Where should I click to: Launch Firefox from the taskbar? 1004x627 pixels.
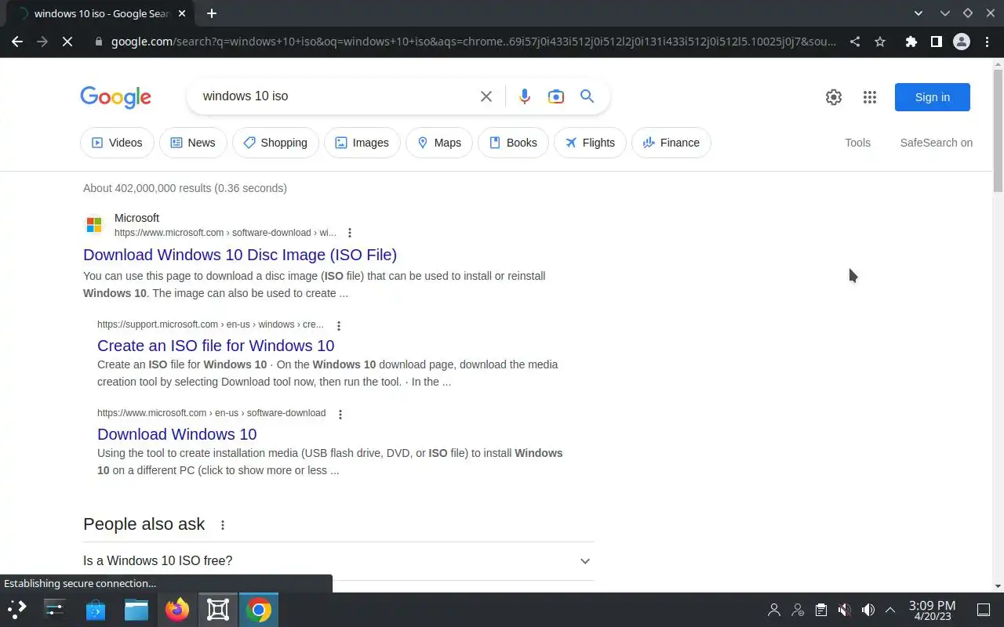pyautogui.click(x=177, y=609)
